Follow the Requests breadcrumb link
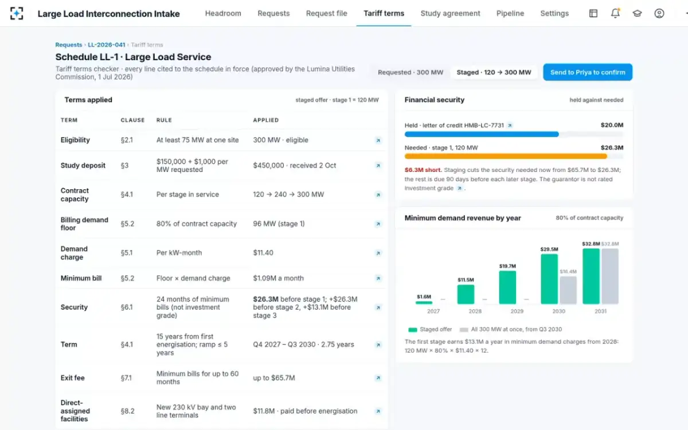This screenshot has width=688, height=430. click(x=69, y=45)
